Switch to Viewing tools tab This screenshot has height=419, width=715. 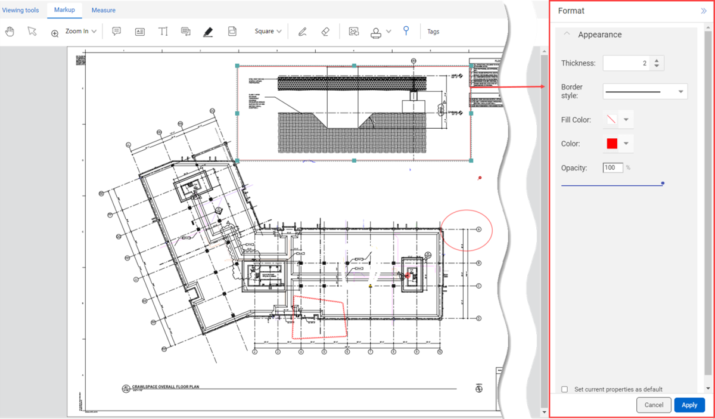20,10
